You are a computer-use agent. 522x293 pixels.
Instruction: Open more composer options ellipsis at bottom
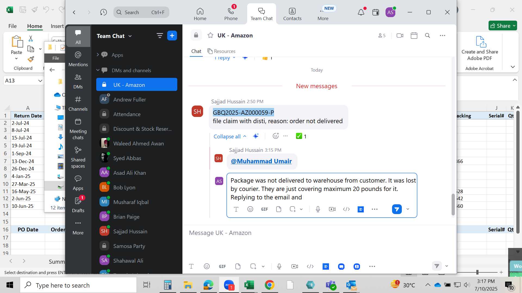tap(372, 266)
